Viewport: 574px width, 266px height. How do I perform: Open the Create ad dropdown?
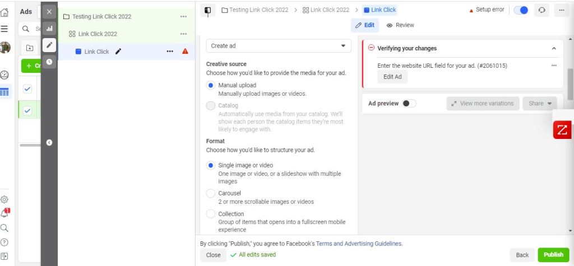[279, 46]
